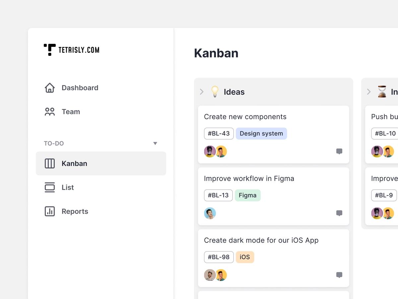Switch to the Kanban menu item
Image resolution: width=398 pixels, height=299 pixels.
click(x=101, y=163)
